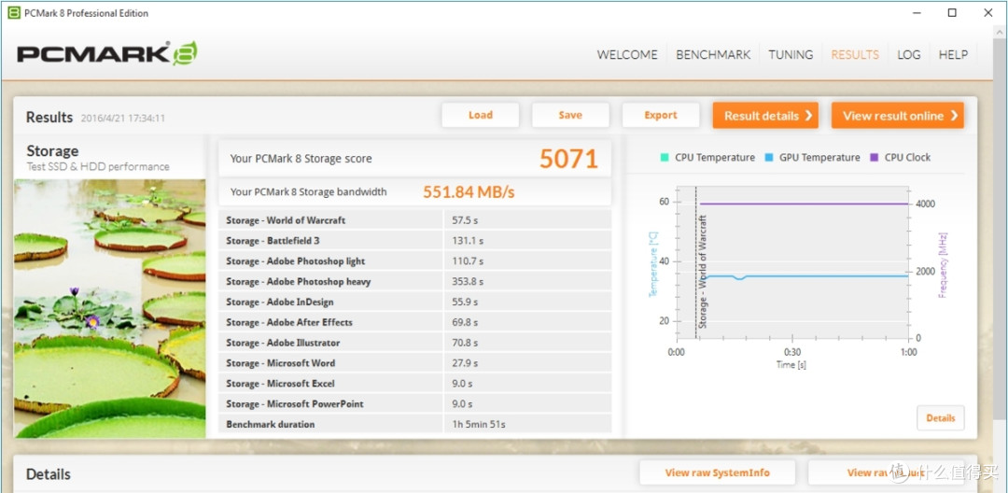Select the Storage - Battlefield 3 row

[414, 240]
